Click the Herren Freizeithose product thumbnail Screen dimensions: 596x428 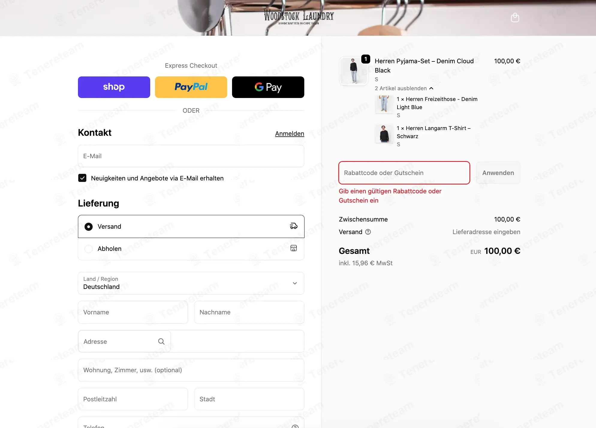pyautogui.click(x=384, y=104)
